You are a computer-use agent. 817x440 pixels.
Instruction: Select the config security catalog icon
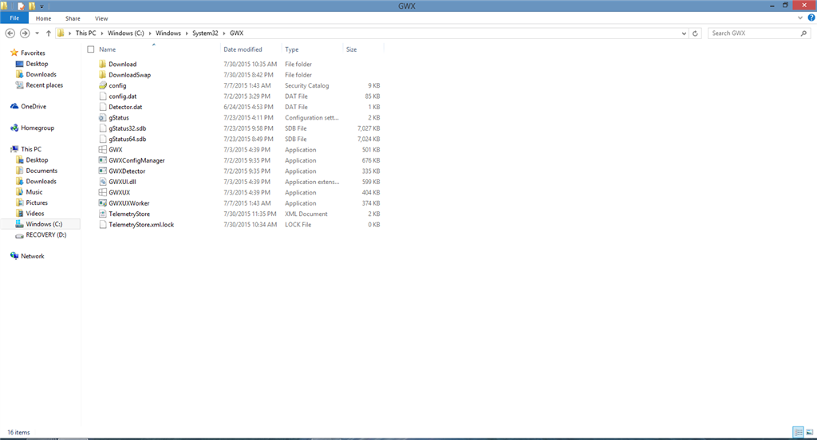103,85
